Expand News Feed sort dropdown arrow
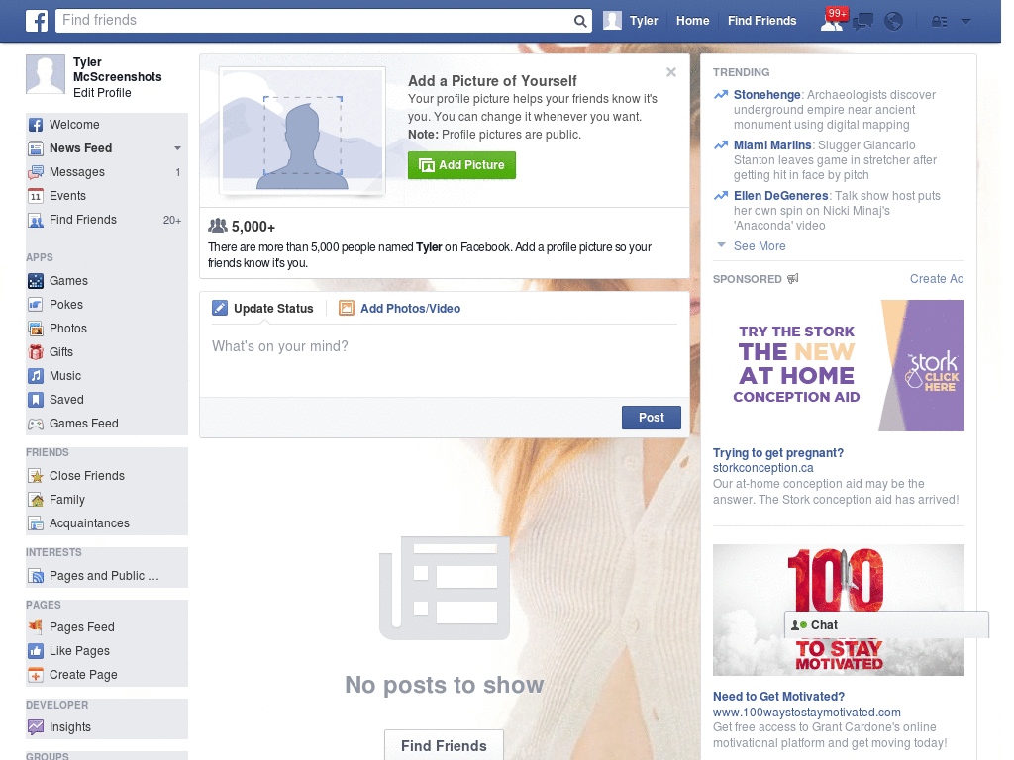 pyautogui.click(x=177, y=148)
